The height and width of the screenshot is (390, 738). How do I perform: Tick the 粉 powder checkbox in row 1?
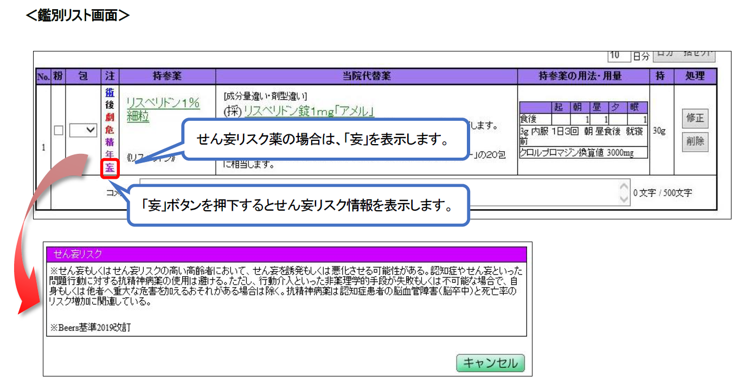[59, 130]
